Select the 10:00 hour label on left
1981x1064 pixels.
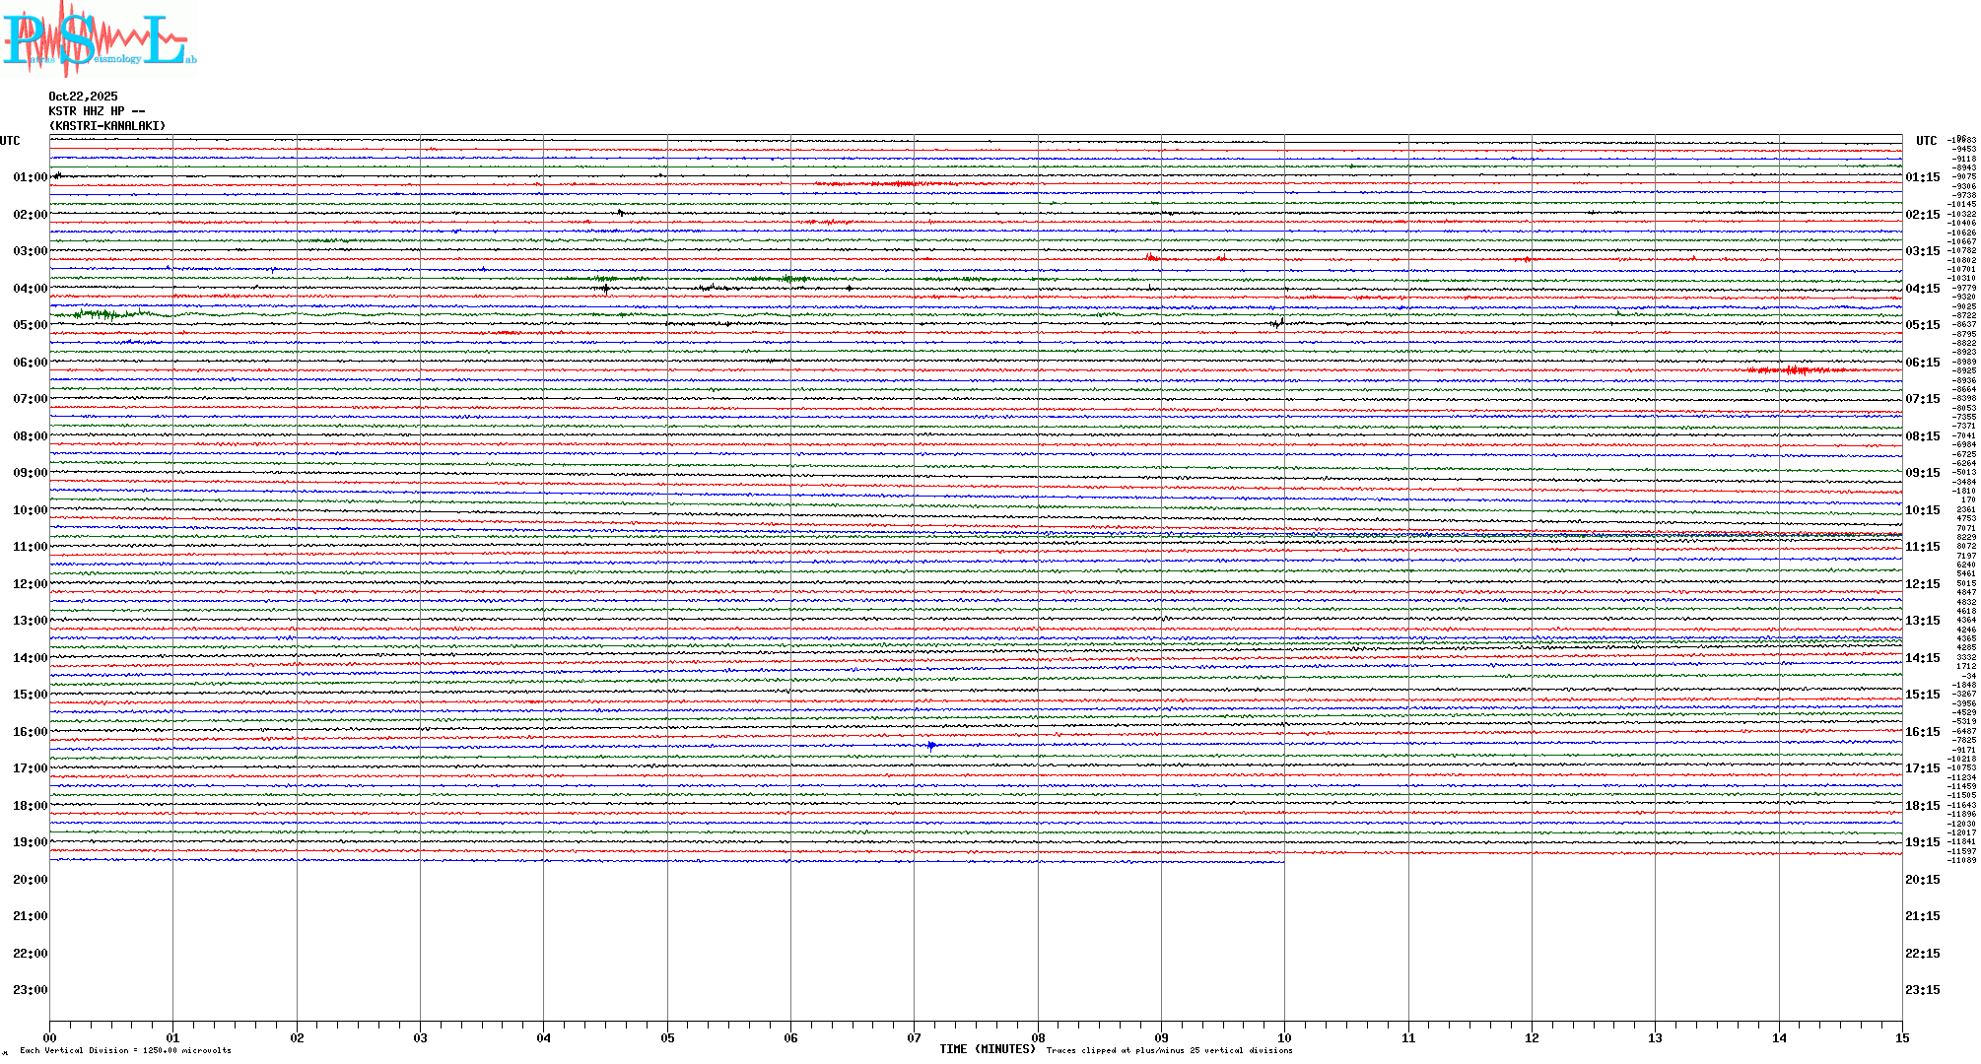(x=30, y=510)
